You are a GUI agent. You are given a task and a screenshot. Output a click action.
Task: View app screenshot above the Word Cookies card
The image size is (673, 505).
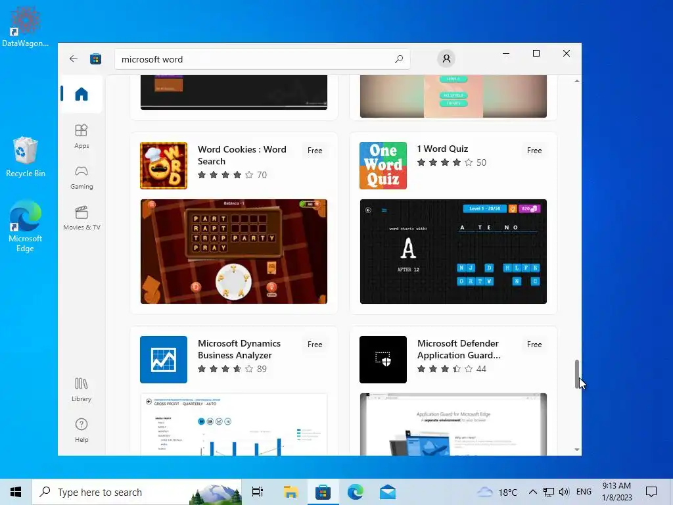(x=234, y=92)
